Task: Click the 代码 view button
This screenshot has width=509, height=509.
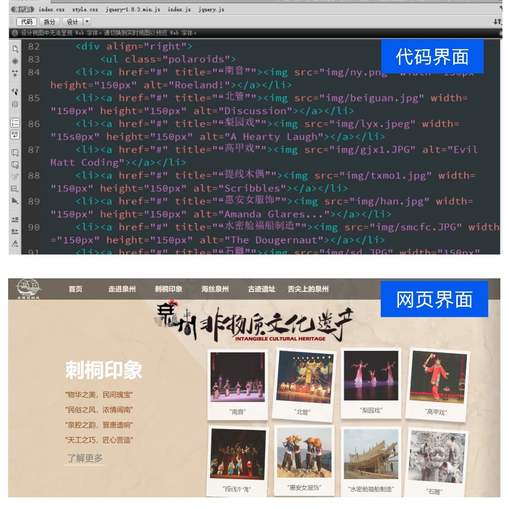Action: (26, 22)
